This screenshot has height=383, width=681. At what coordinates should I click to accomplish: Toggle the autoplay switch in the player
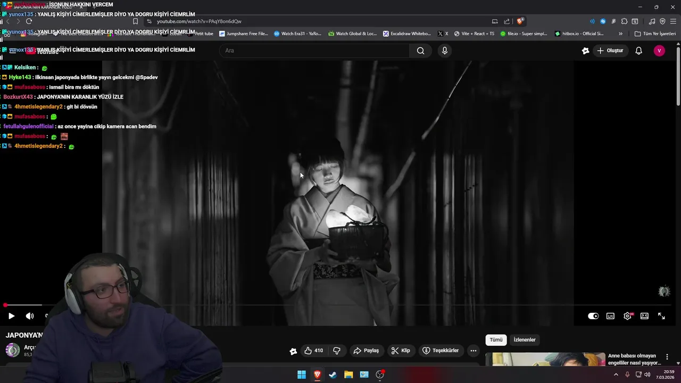593,316
